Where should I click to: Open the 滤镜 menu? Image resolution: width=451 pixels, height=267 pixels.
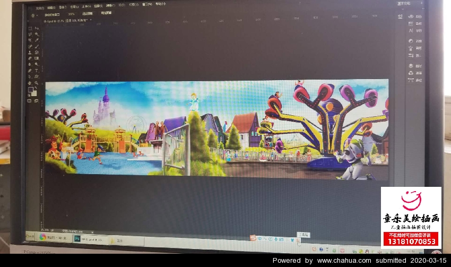pyautogui.click(x=110, y=5)
